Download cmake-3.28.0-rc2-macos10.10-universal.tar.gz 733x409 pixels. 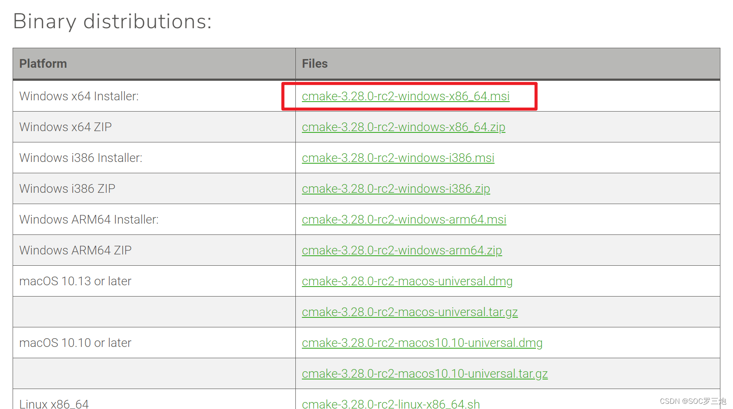425,374
